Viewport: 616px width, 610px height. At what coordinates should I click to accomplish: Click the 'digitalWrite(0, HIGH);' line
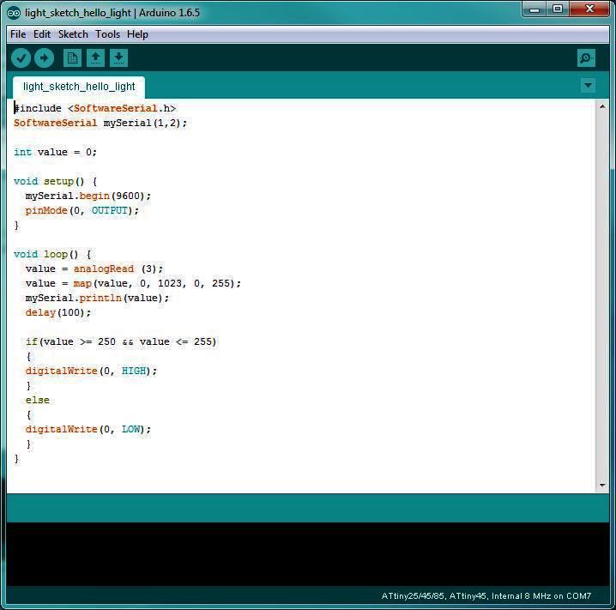click(91, 371)
